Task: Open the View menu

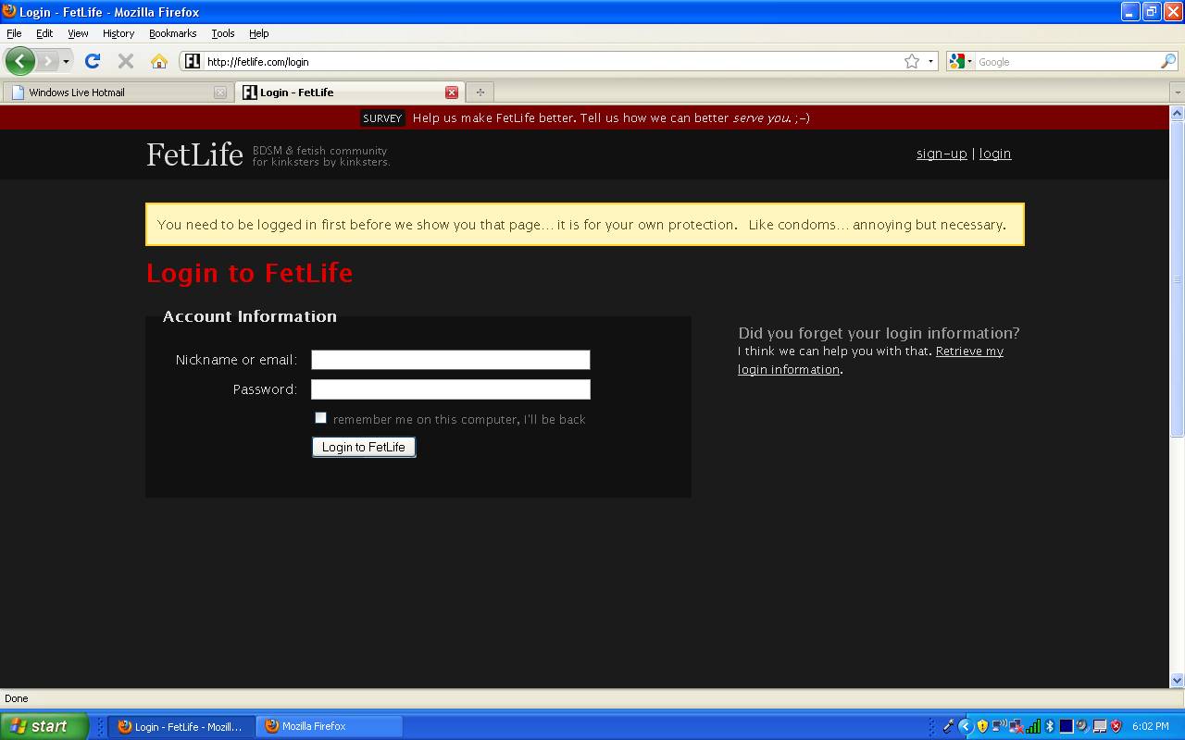Action: (x=78, y=33)
